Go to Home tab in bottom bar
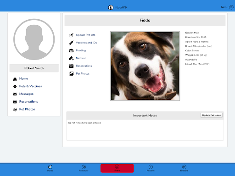This screenshot has width=235, height=176. (x=50, y=168)
